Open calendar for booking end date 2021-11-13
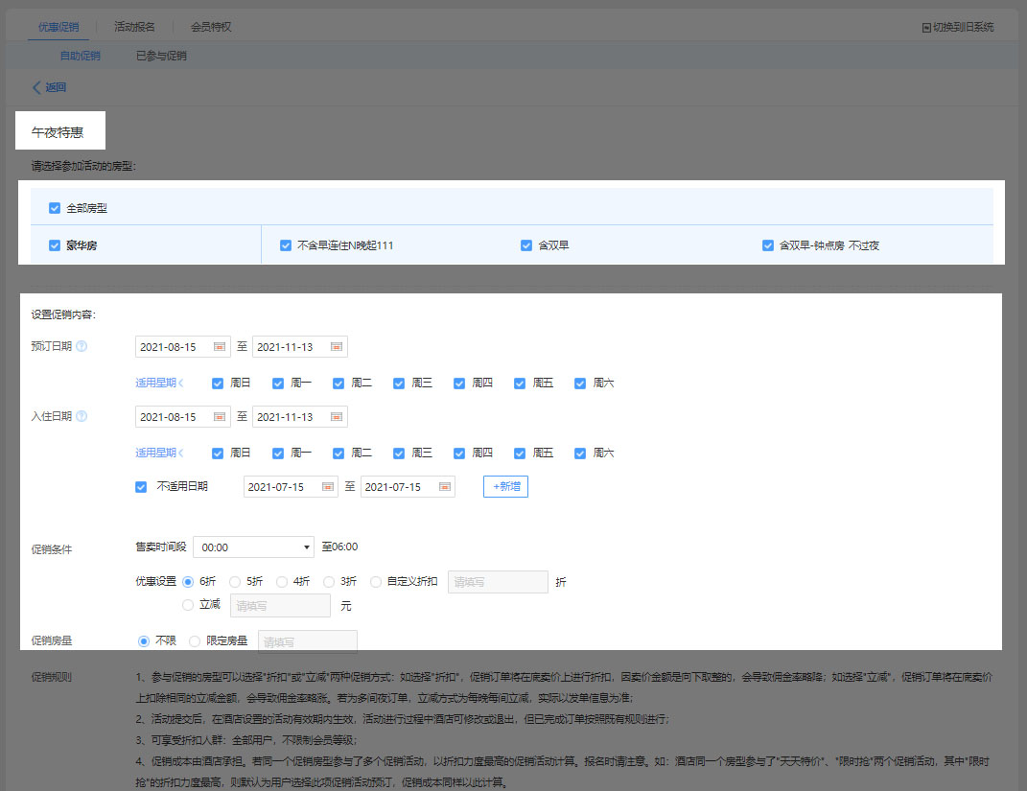 pyautogui.click(x=336, y=347)
